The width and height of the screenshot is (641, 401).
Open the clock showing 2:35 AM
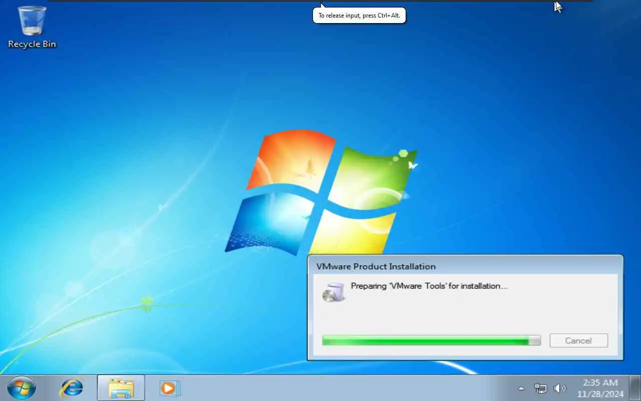[600, 388]
